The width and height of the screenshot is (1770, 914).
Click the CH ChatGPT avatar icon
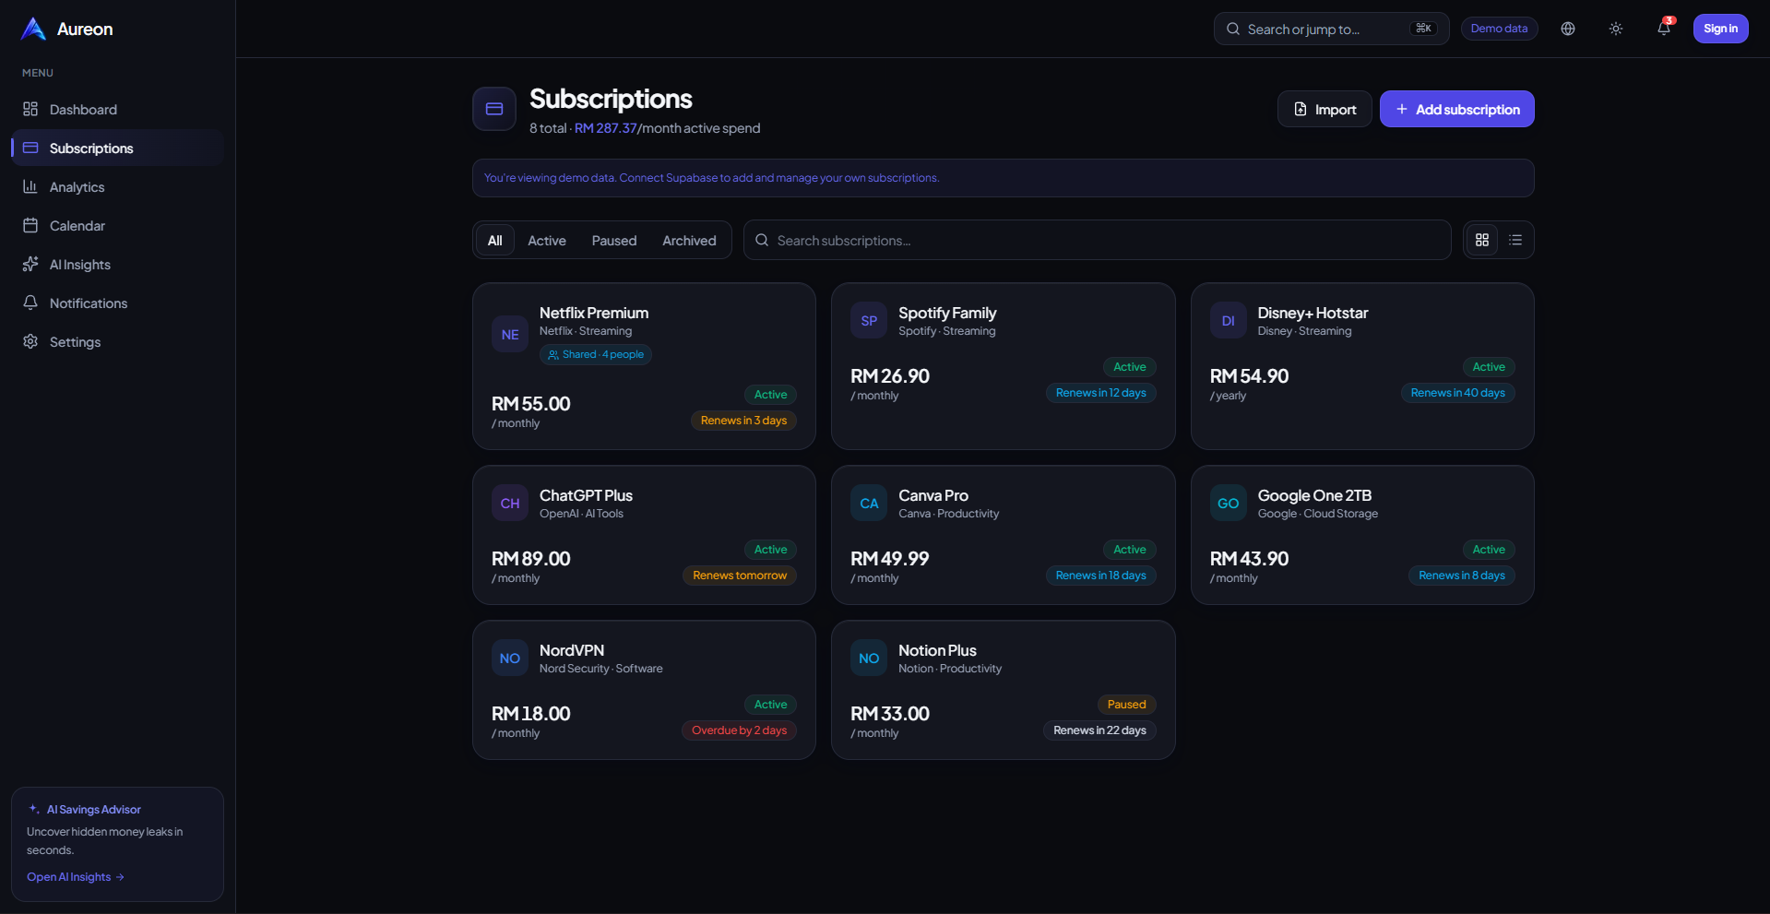point(510,503)
